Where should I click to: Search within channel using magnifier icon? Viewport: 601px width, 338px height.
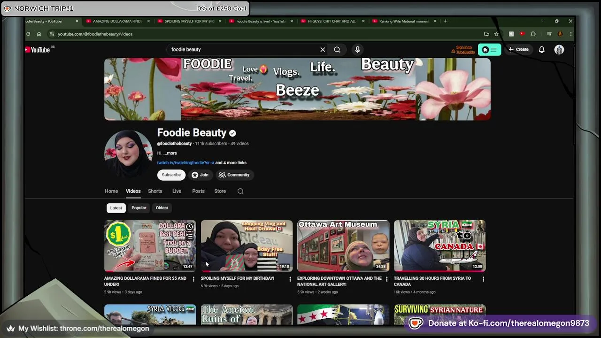click(x=240, y=191)
